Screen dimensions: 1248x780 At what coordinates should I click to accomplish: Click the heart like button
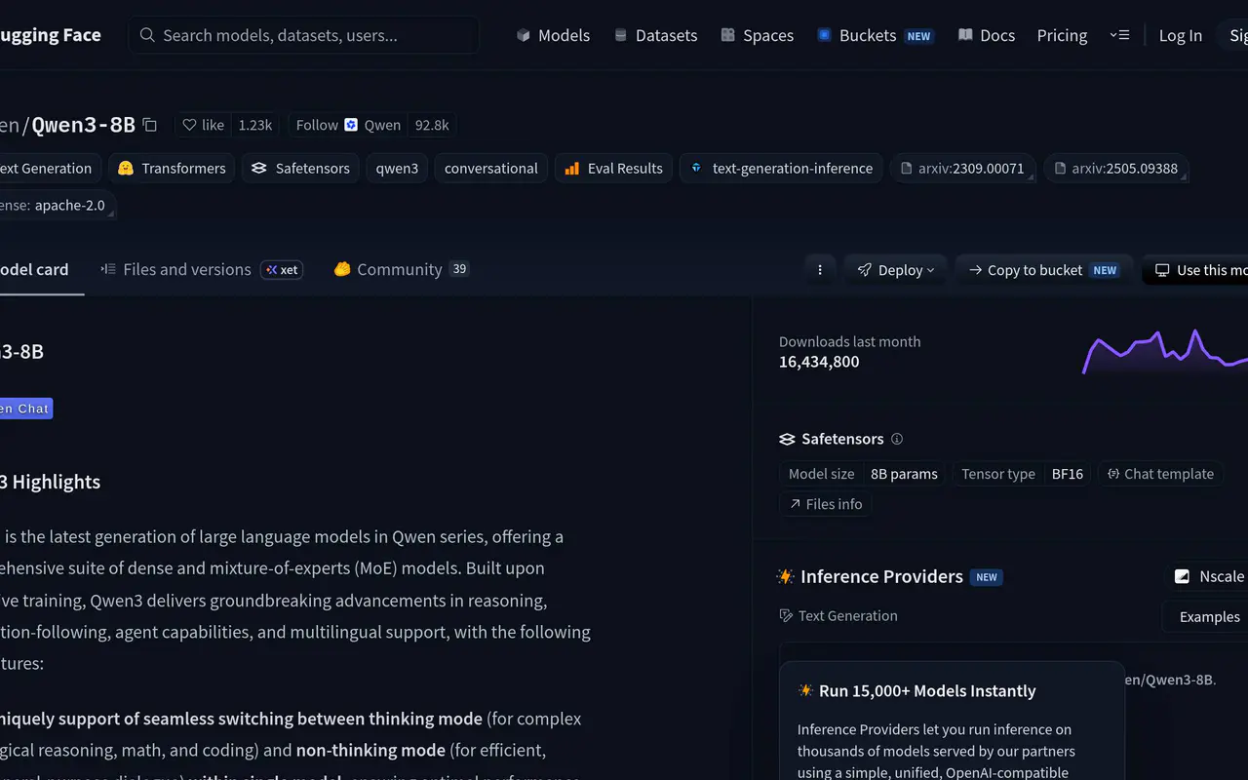[204, 125]
